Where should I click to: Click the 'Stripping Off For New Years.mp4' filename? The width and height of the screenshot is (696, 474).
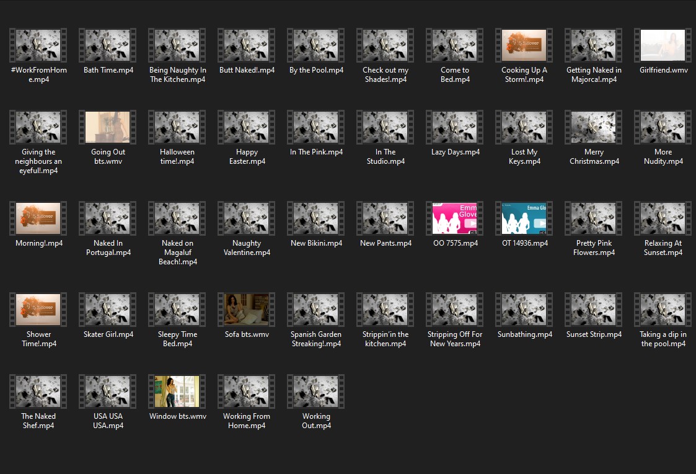454,339
